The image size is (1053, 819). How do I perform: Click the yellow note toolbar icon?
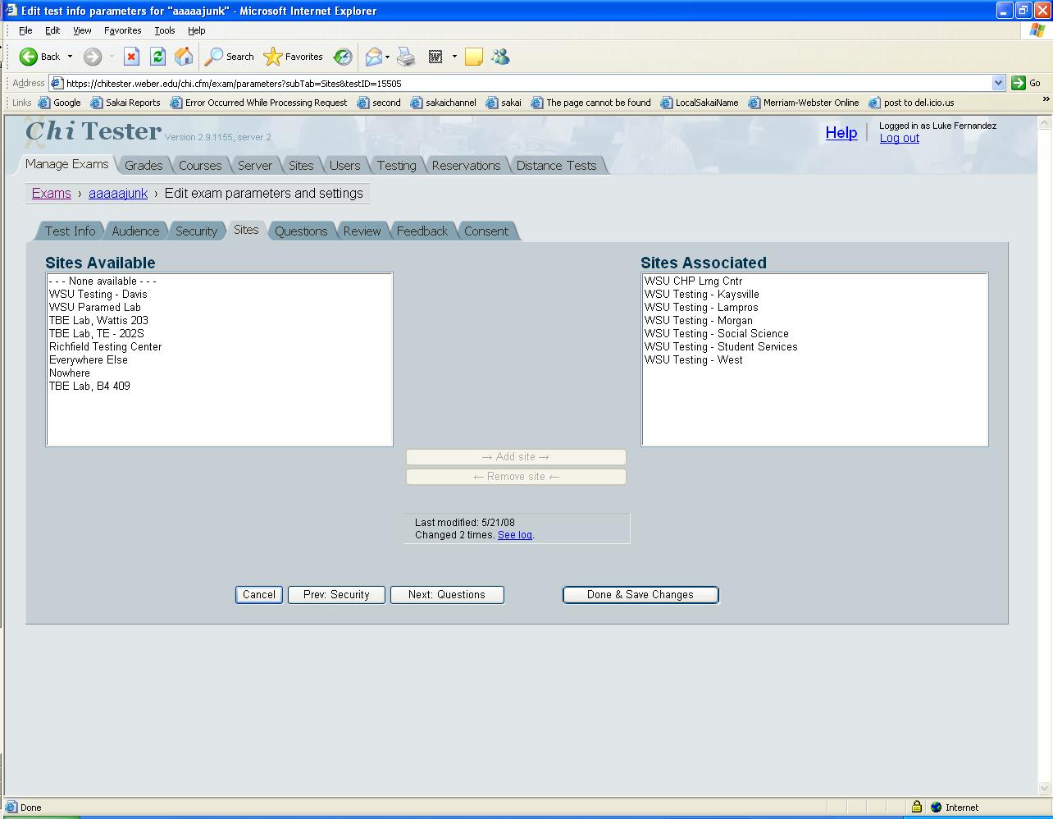pyautogui.click(x=473, y=57)
